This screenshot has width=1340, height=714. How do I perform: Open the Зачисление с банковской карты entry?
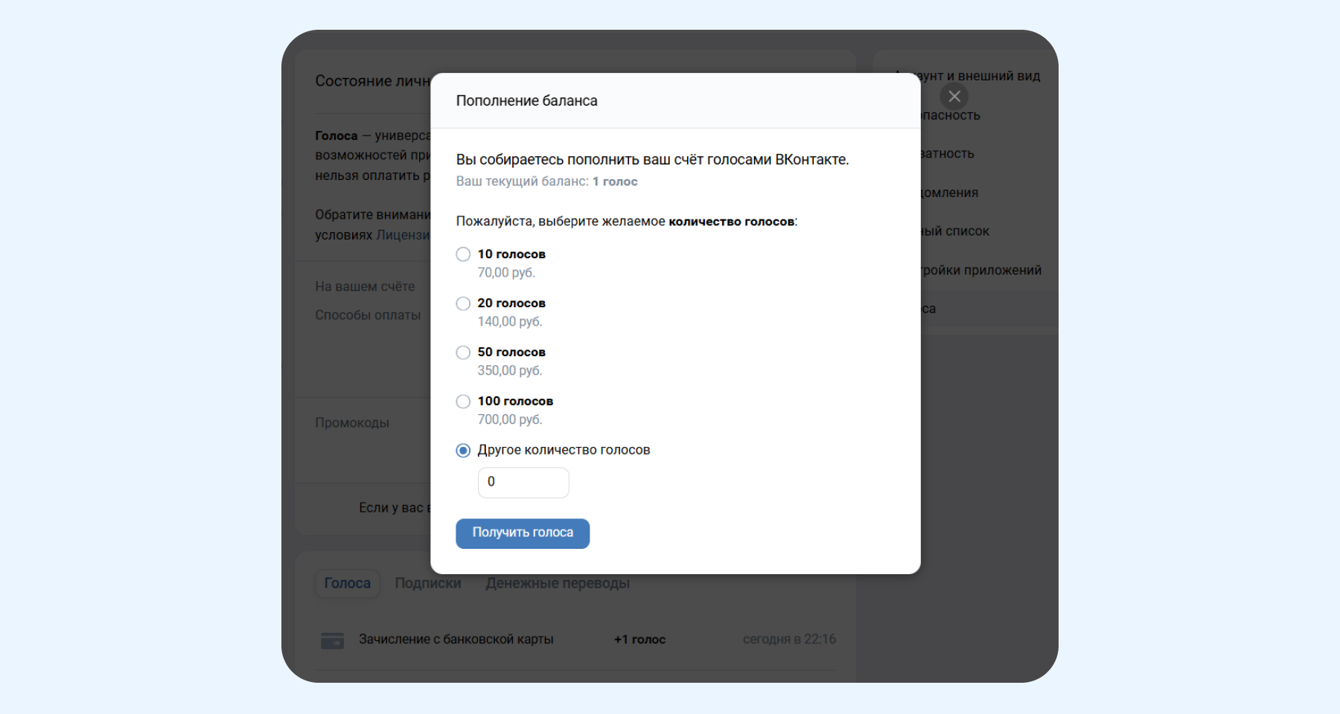(x=456, y=640)
